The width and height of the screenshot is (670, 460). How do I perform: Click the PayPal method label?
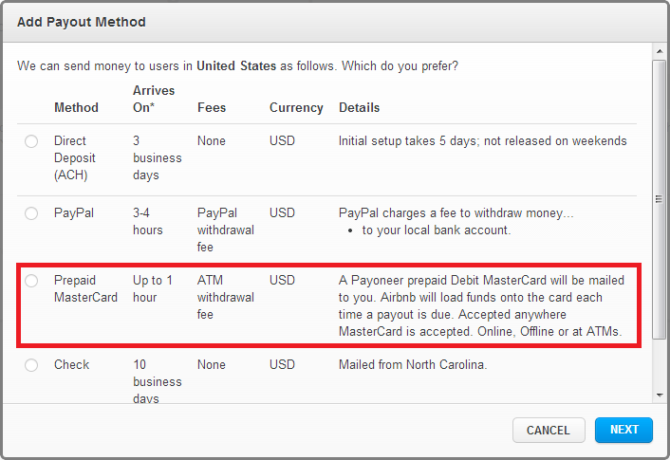tap(73, 213)
